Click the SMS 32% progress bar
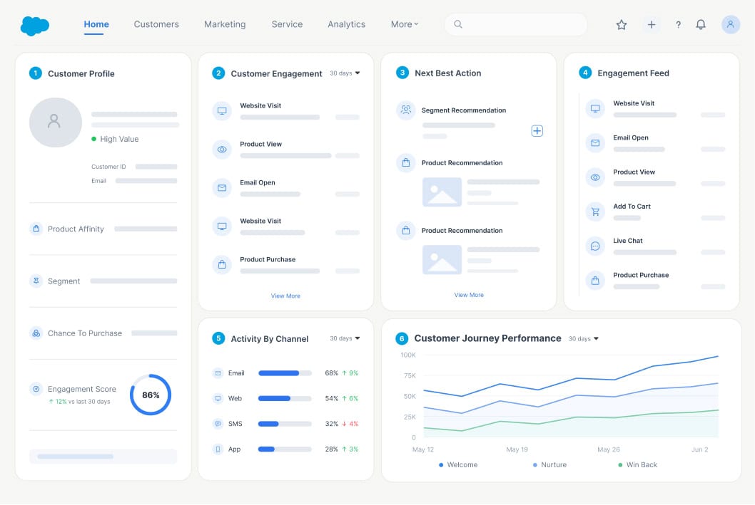This screenshot has width=755, height=505. 285,424
